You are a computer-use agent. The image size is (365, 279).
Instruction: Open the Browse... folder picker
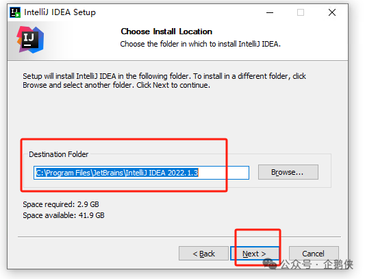point(288,172)
